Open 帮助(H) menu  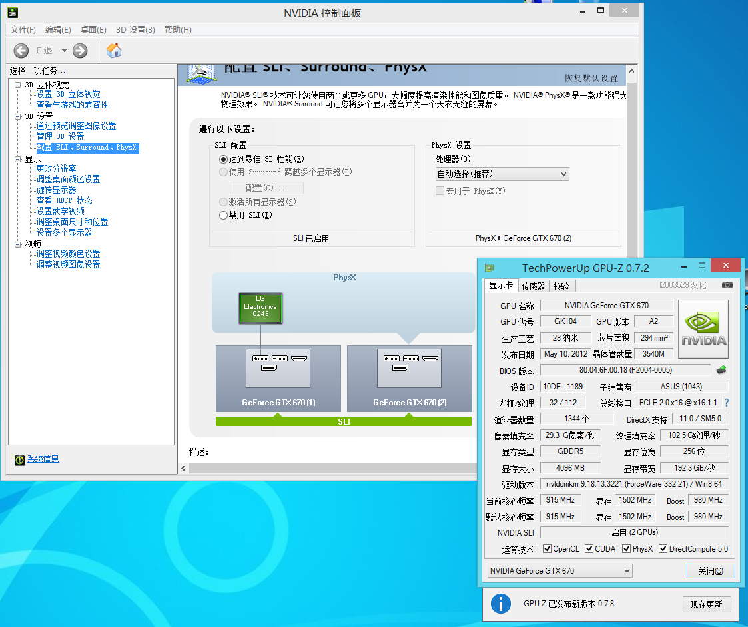[178, 29]
